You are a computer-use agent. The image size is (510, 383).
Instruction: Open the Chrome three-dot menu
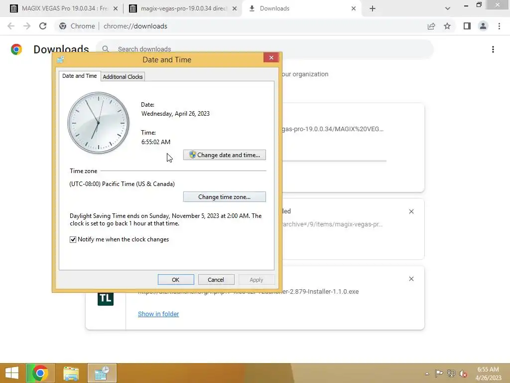point(499,26)
